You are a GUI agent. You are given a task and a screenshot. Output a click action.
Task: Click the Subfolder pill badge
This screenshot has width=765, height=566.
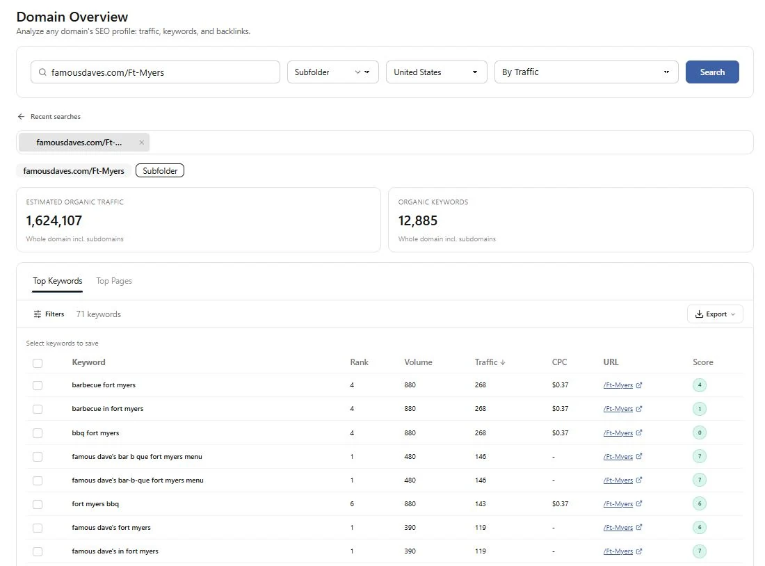(x=160, y=171)
